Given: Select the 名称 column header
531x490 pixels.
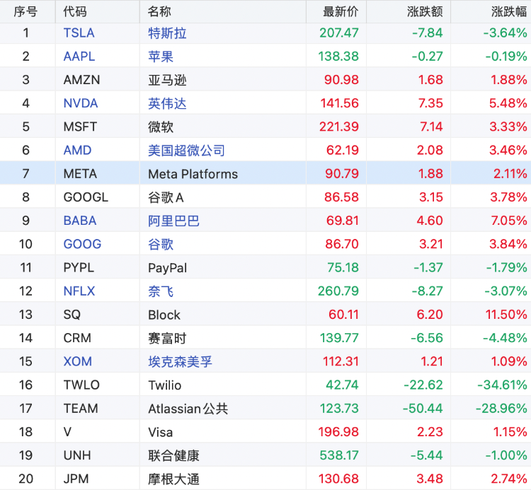Looking at the screenshot, I should point(159,11).
